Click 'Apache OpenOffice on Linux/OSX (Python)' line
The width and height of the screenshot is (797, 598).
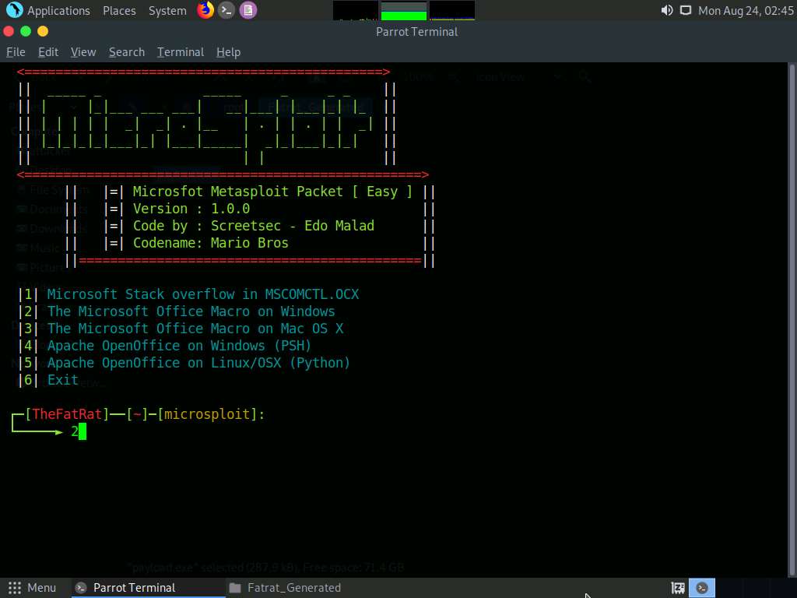click(x=198, y=363)
